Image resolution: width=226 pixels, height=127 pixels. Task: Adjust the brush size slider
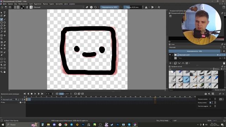(133, 7)
